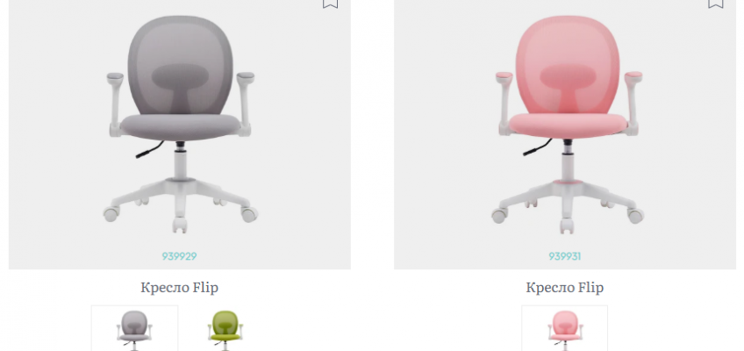The width and height of the screenshot is (744, 351).
Task: Click the gray chair's seat cushion
Action: 180,126
